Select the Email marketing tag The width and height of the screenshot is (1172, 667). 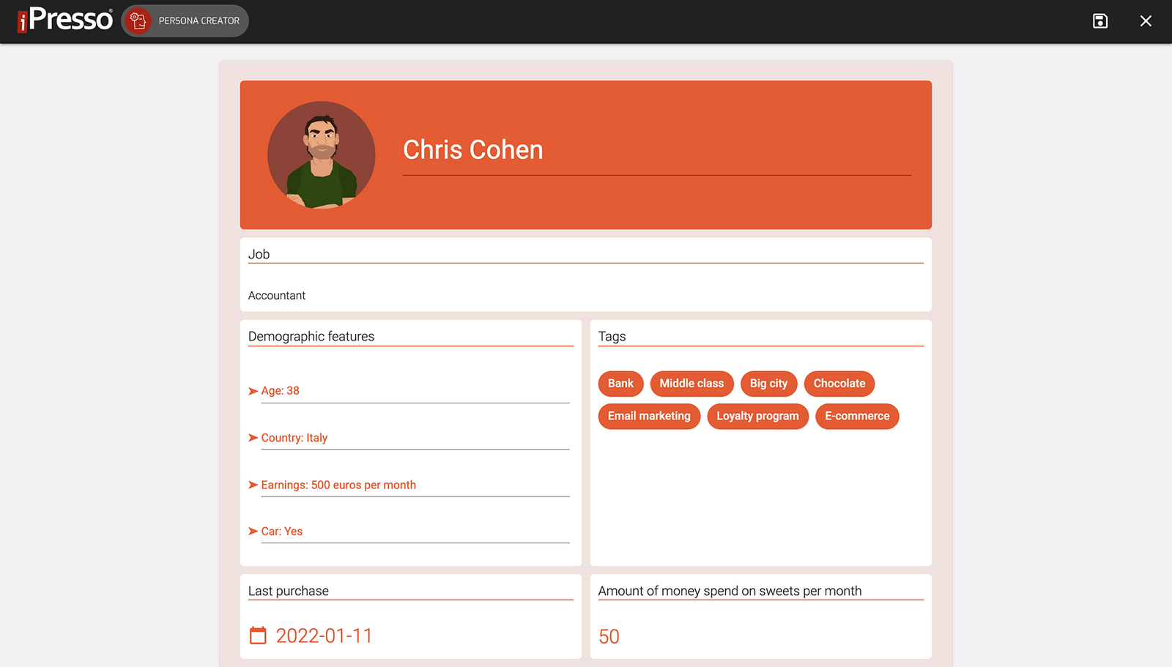tap(648, 416)
